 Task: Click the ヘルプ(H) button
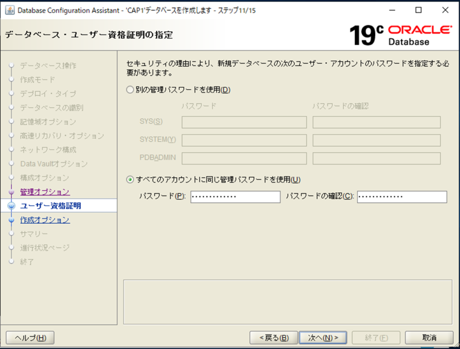click(30, 337)
